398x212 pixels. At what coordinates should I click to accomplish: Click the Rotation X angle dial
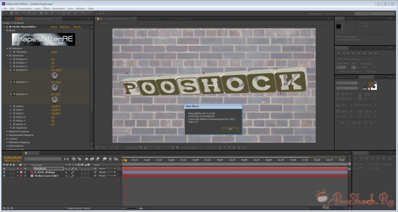(x=55, y=75)
